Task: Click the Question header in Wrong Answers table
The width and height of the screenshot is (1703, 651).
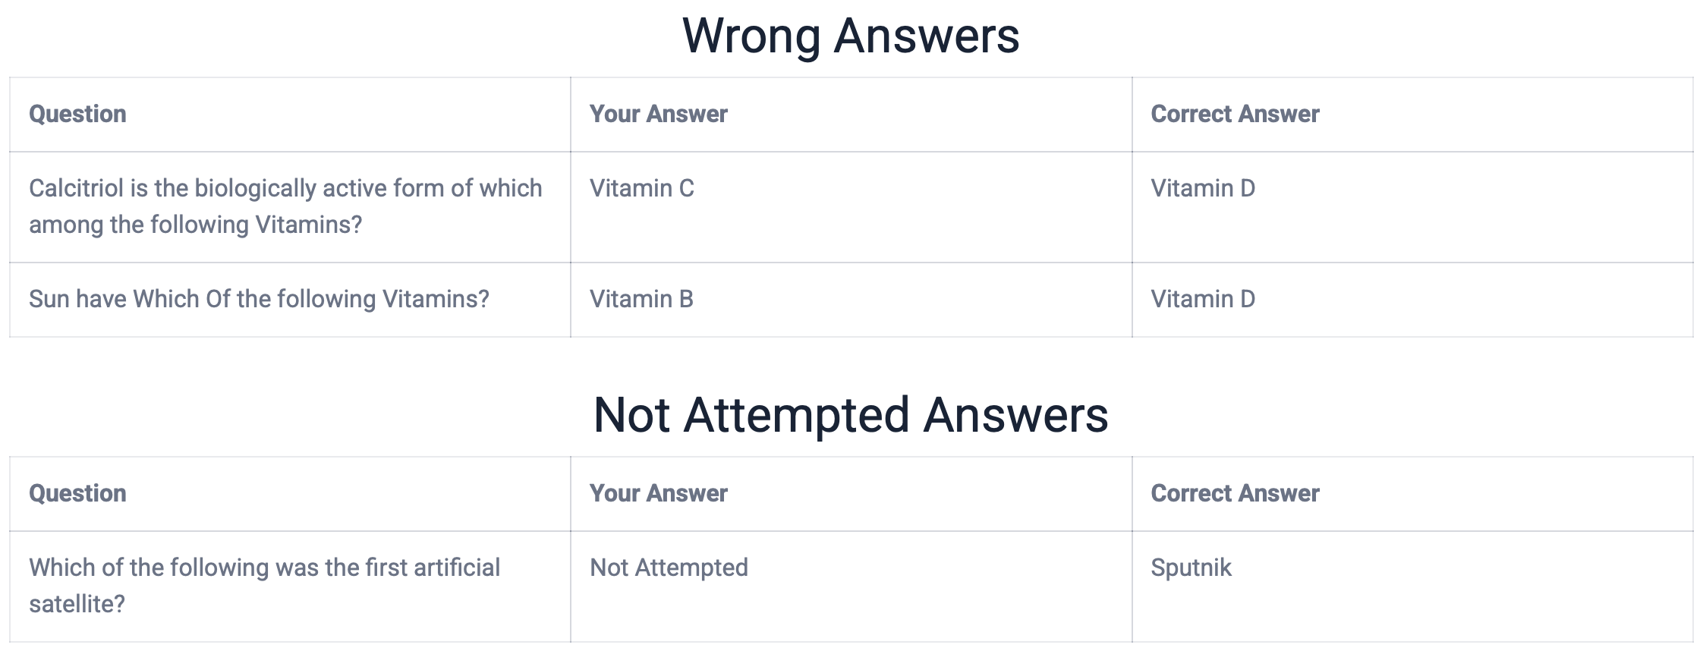Action: point(77,114)
